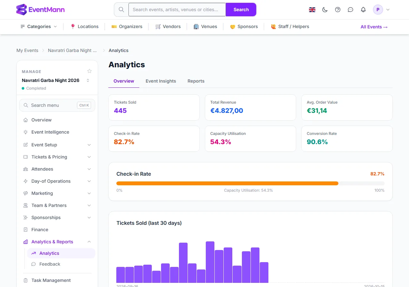This screenshot has width=409, height=287.
Task: Click the Analytics & Reports bar chart icon
Action: 26,242
